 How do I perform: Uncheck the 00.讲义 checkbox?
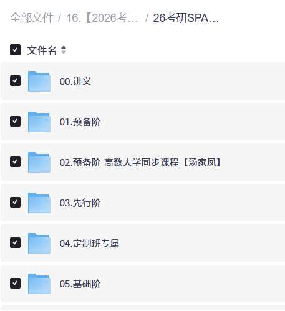click(x=15, y=80)
